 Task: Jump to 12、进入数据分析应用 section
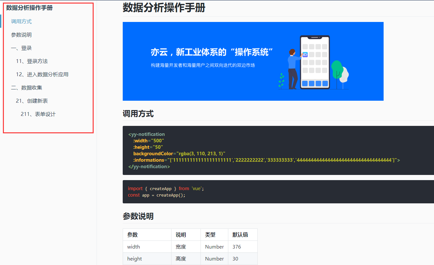click(42, 75)
